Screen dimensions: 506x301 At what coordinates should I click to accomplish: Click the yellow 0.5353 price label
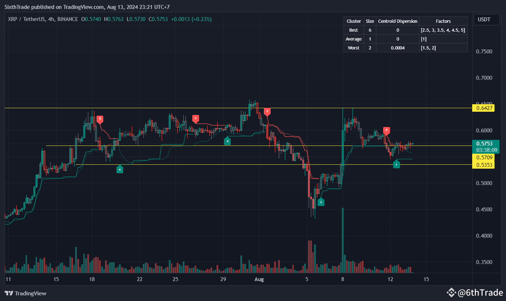click(483, 165)
